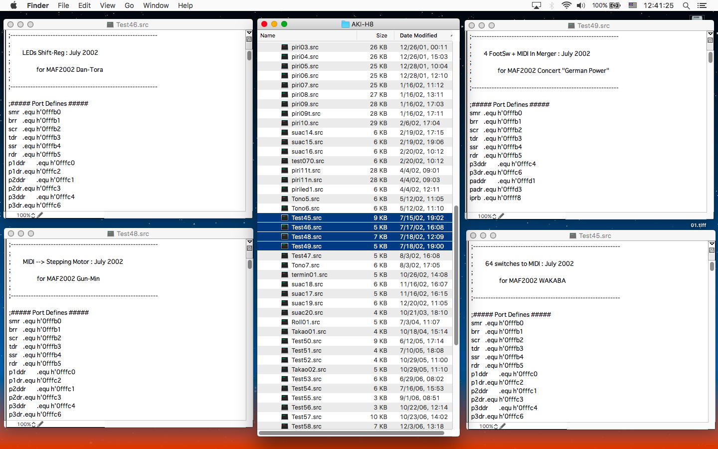Click the checkmark icon above Test48.src scrollbar

[250, 248]
